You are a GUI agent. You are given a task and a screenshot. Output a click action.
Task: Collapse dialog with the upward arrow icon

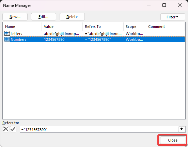click(182, 129)
